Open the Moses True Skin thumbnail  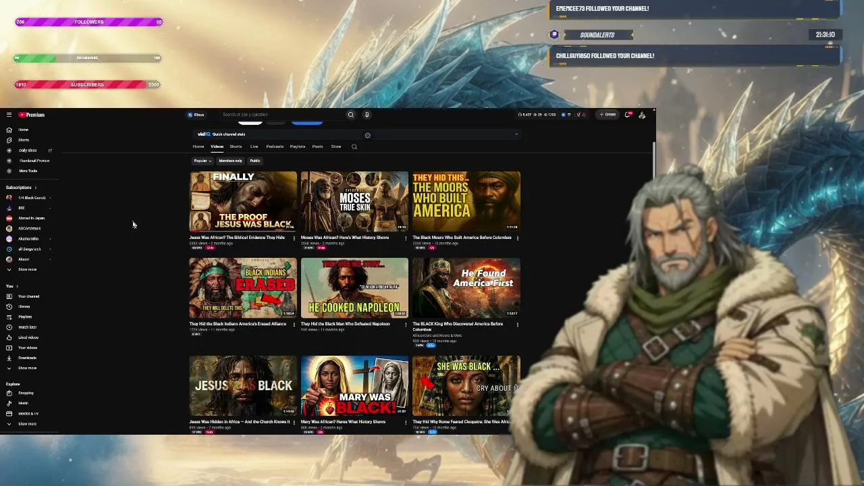[x=354, y=201]
